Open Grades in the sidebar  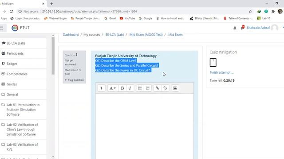tap(23, 84)
